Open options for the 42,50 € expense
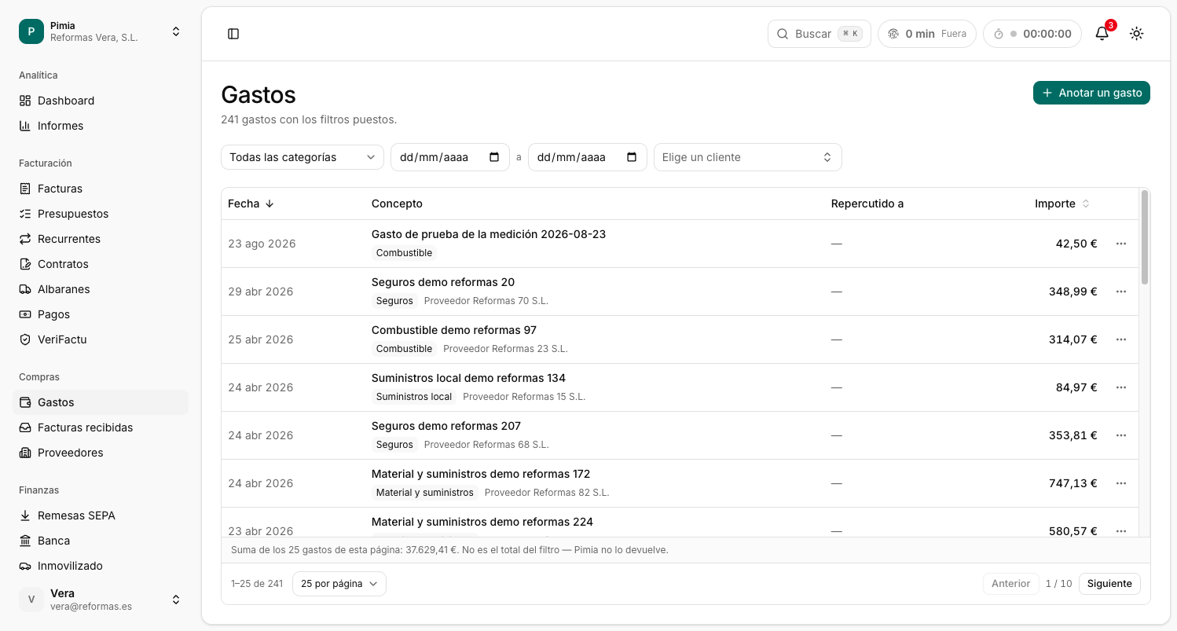This screenshot has height=631, width=1177. [x=1121, y=244]
